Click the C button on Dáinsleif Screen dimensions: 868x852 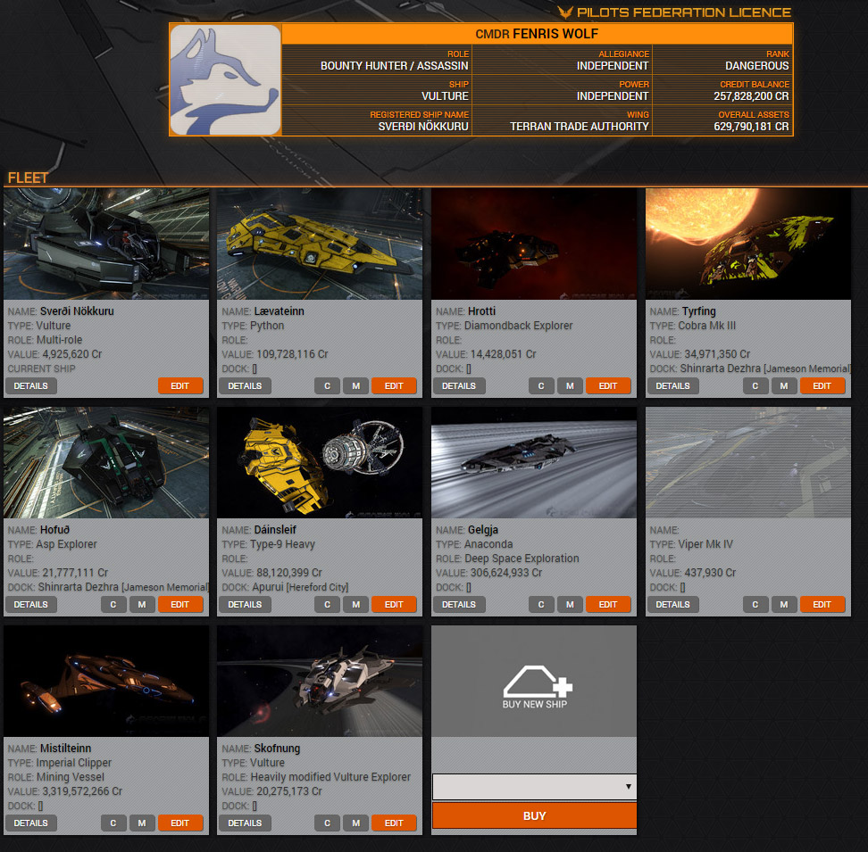327,604
